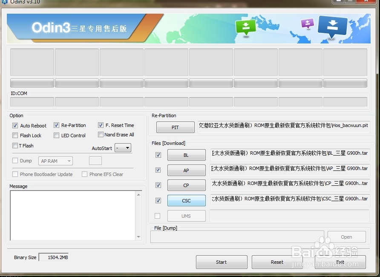Click the File Dump path field

pyautogui.click(x=237, y=237)
